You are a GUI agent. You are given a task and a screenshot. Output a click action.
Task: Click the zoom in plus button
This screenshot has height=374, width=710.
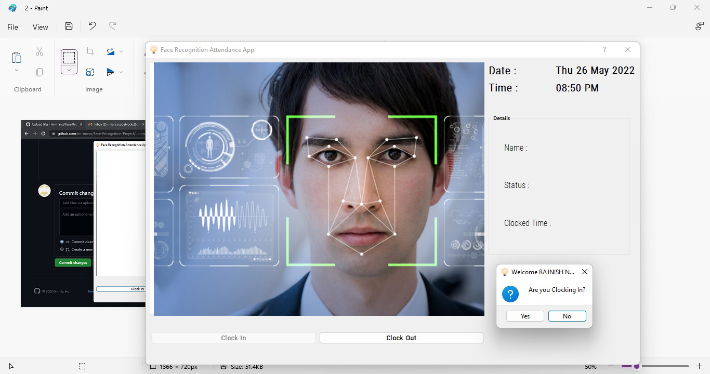tap(700, 366)
